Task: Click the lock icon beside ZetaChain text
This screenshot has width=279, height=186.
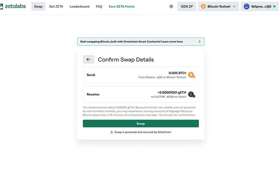Action: click(112, 132)
